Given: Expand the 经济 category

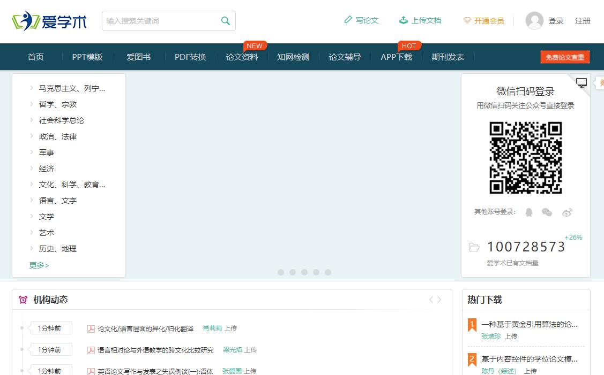Looking at the screenshot, I should pos(47,169).
